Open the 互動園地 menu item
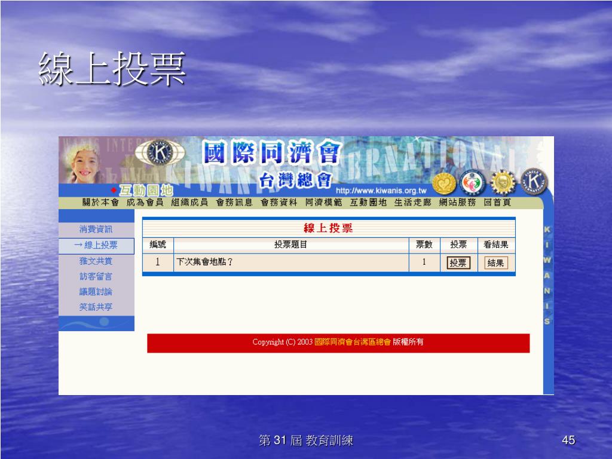Image resolution: width=612 pixels, height=459 pixels. click(368, 202)
